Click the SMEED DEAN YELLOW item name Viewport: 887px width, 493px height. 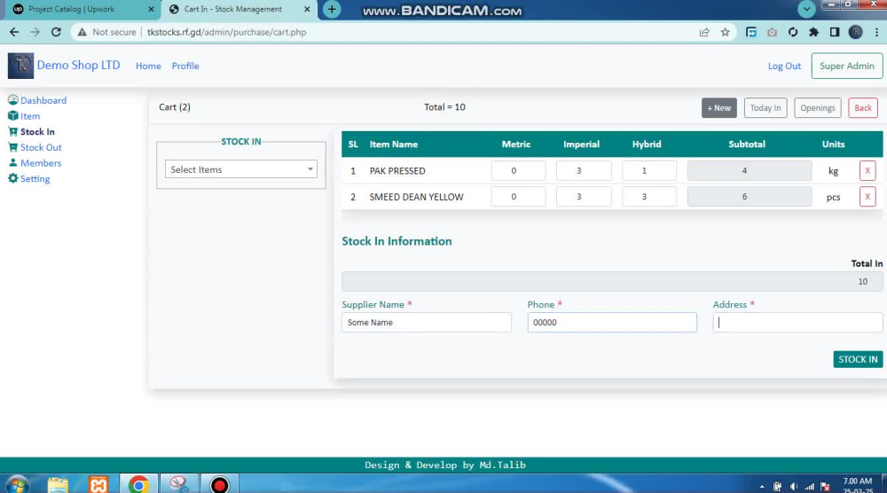click(x=416, y=197)
